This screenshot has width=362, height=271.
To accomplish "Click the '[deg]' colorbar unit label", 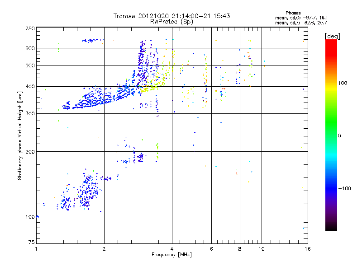I will [332, 36].
